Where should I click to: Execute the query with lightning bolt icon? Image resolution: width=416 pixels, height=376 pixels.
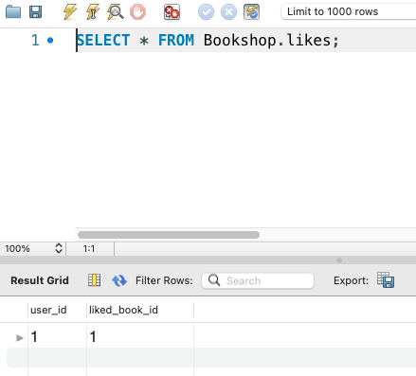(x=70, y=12)
